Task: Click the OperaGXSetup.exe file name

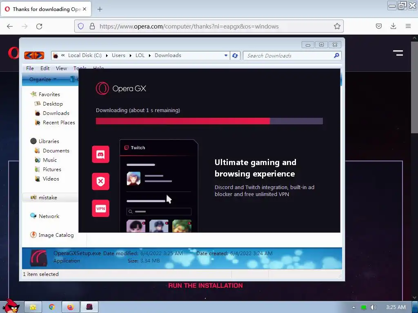Action: click(x=77, y=253)
